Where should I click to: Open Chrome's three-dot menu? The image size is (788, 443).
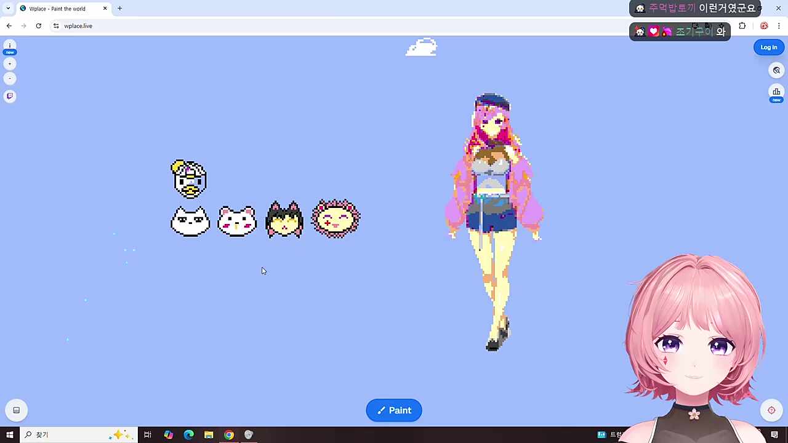pos(779,26)
